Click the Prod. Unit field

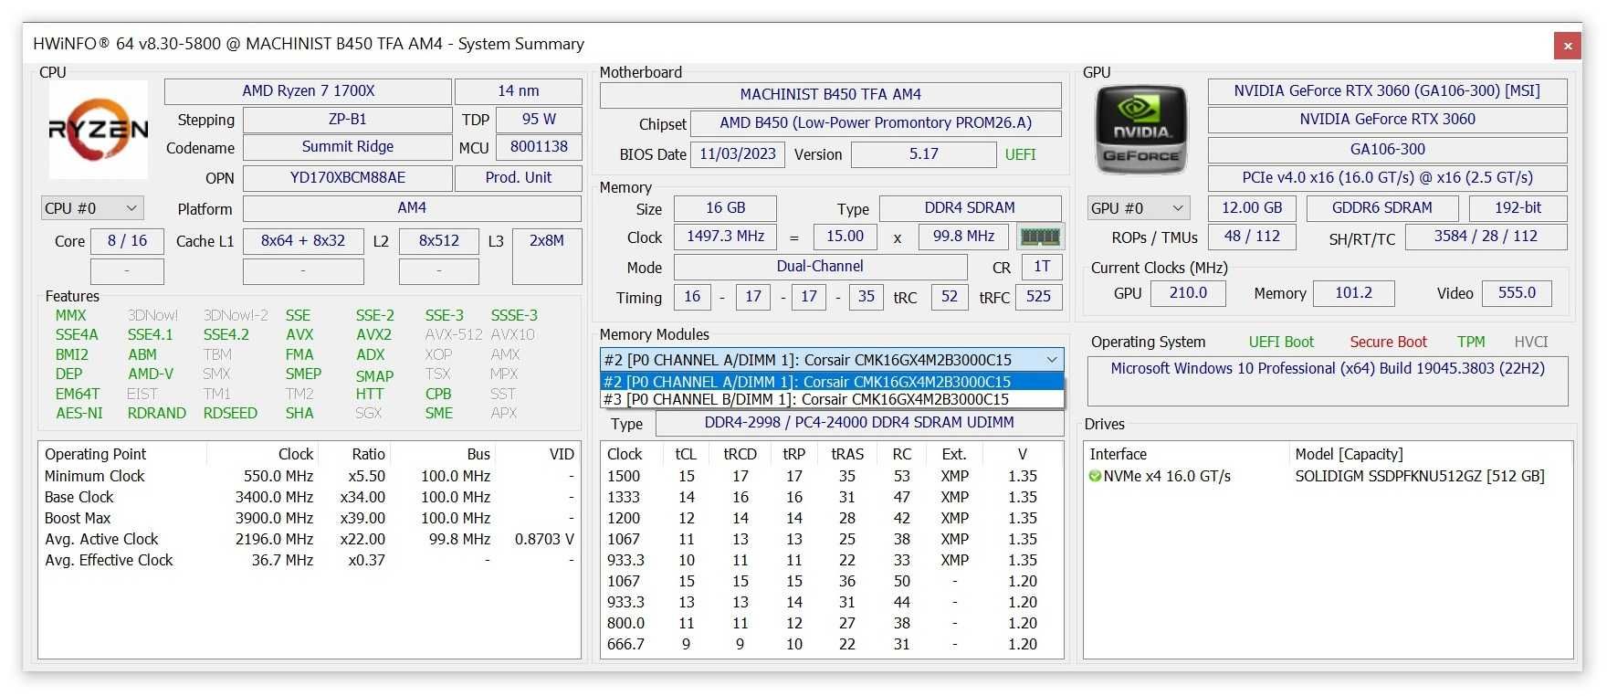(518, 178)
